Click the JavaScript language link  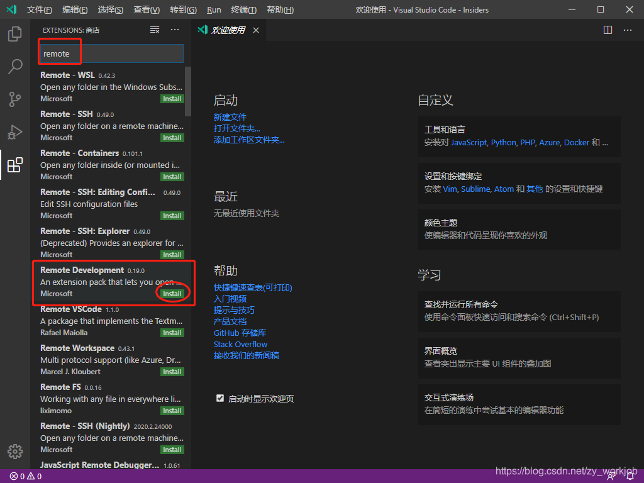pos(469,143)
